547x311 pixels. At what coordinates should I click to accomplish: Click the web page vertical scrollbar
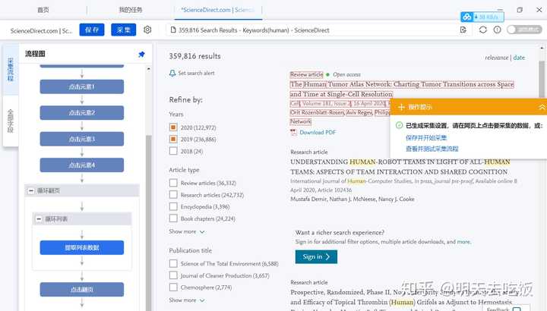tap(542, 80)
